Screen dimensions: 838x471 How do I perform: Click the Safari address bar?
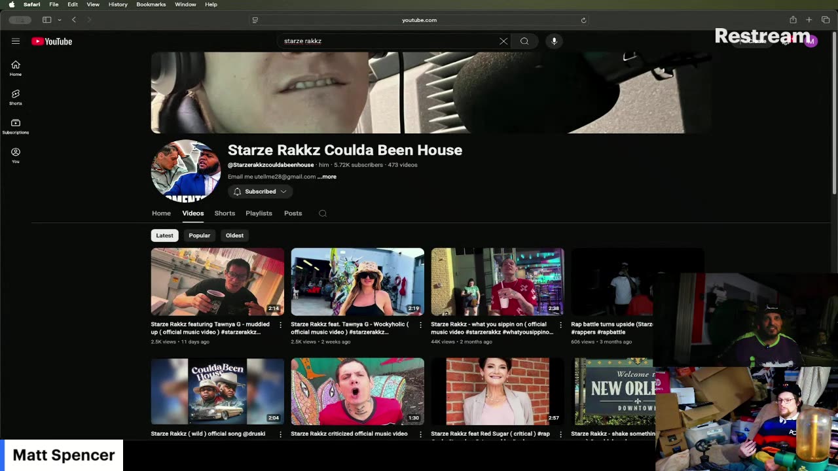tap(419, 20)
